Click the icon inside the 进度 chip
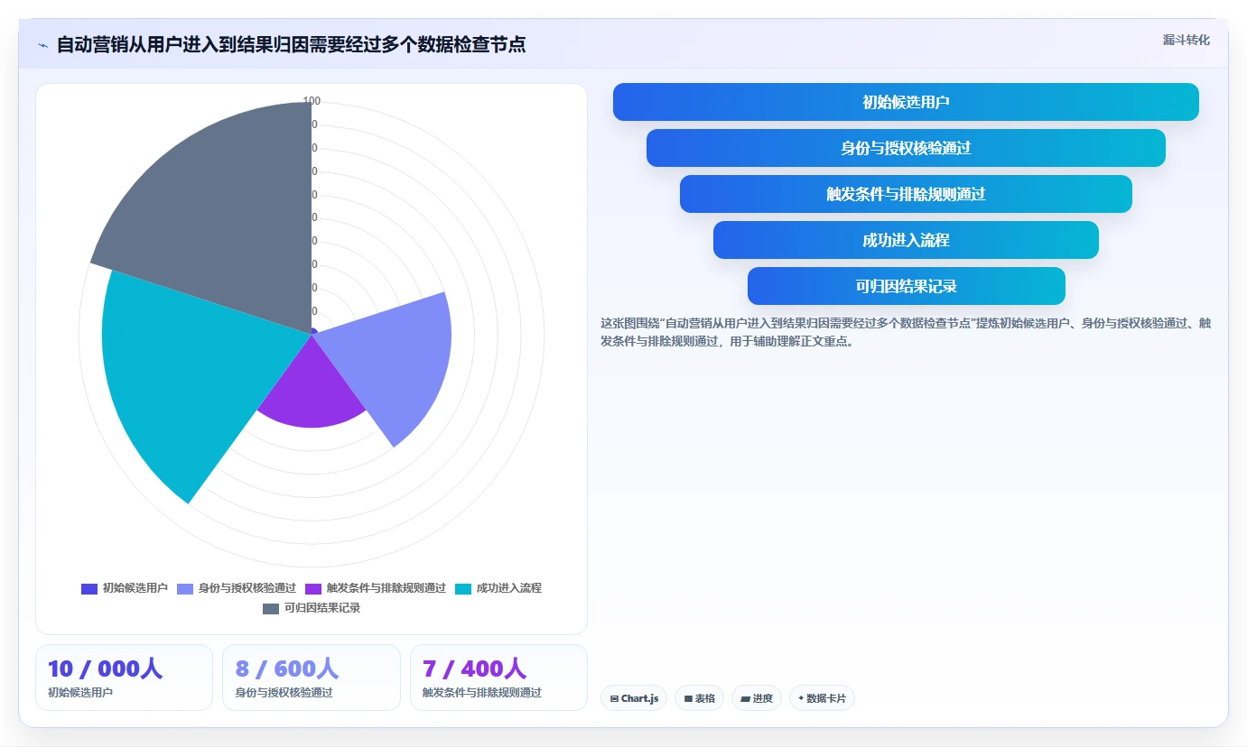 745,698
